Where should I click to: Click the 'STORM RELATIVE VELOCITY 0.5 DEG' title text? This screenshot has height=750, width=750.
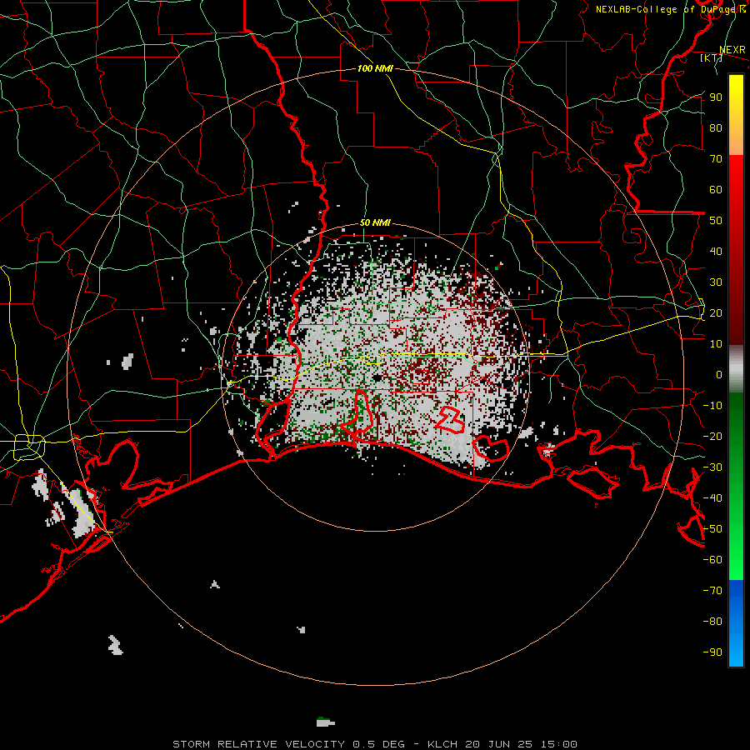(x=288, y=744)
